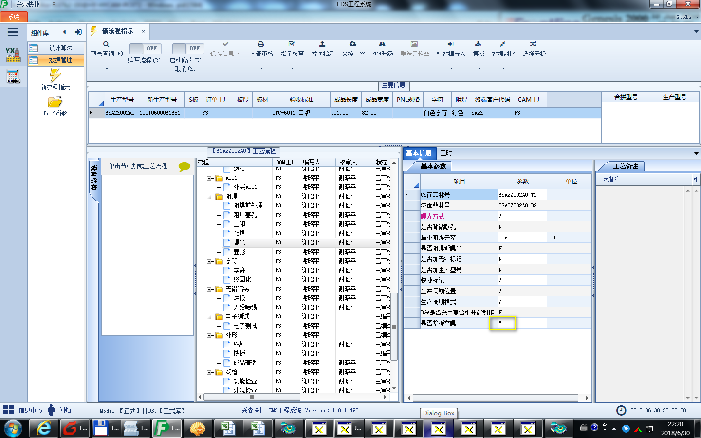The image size is (701, 438).
Task: Select the 新流程指示 document tab
Action: click(117, 31)
